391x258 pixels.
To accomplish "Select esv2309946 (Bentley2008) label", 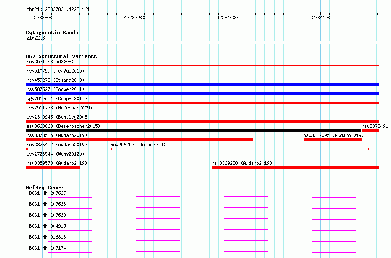I will click(x=58, y=117).
